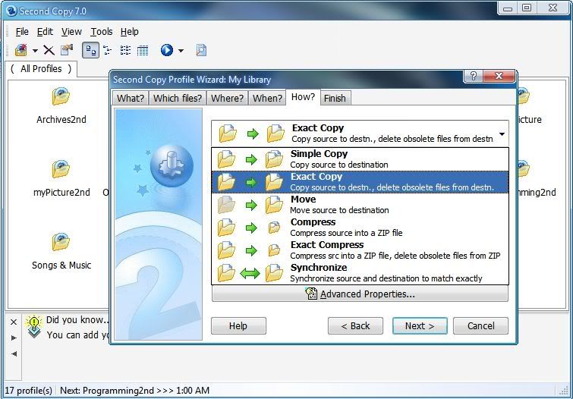The height and width of the screenshot is (399, 573).
Task: Click the Archives2nd profile label
Action: 61,120
